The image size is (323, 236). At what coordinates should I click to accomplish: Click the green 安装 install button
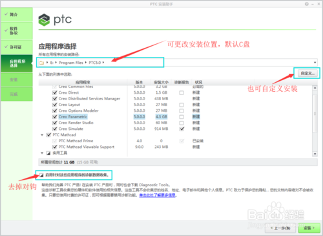click(309, 228)
